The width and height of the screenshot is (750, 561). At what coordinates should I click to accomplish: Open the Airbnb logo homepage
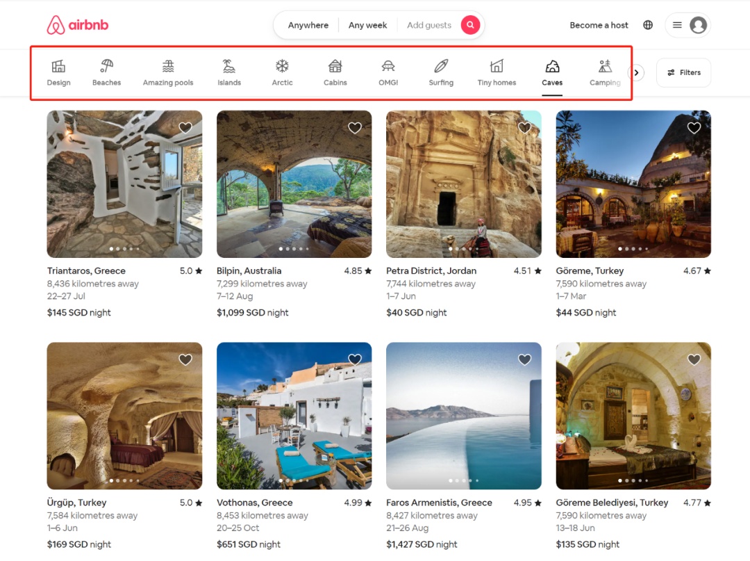tap(78, 25)
